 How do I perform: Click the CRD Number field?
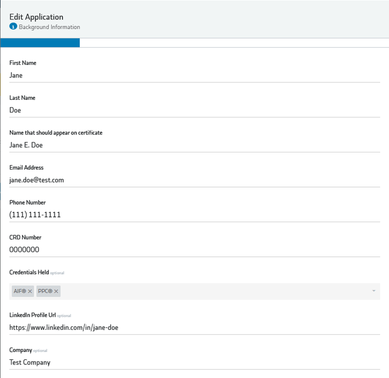194,250
